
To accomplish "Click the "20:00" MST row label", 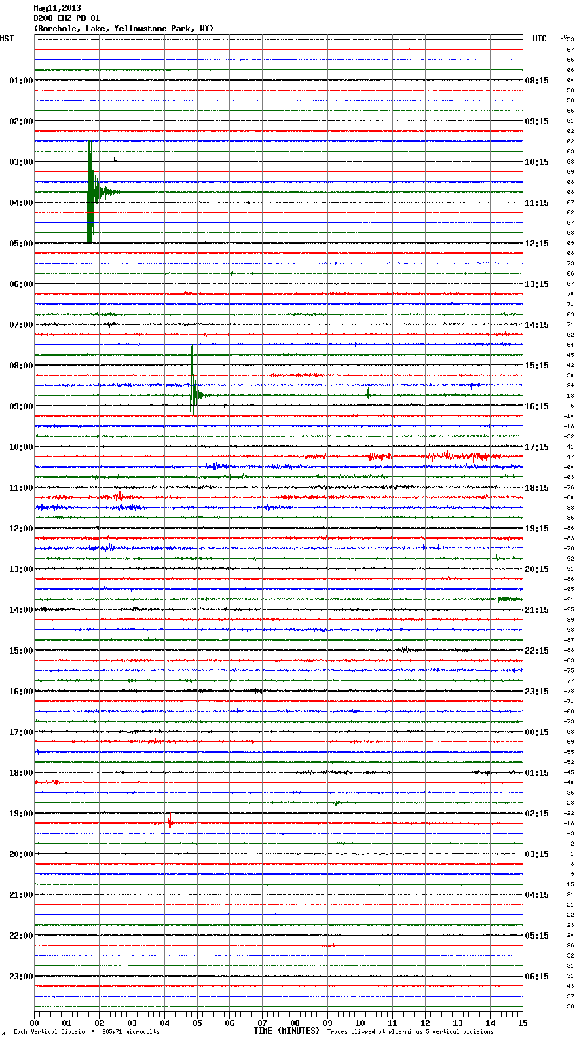I will (21, 854).
